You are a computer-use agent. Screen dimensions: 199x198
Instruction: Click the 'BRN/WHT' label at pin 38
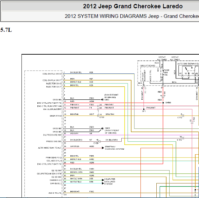pos(75,191)
